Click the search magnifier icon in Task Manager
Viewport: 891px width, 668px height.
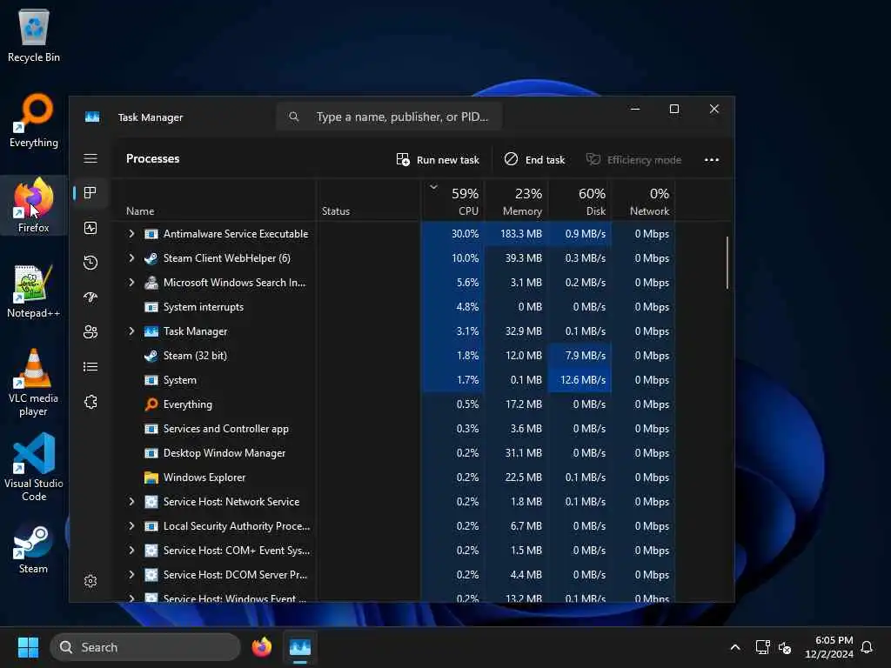click(294, 117)
